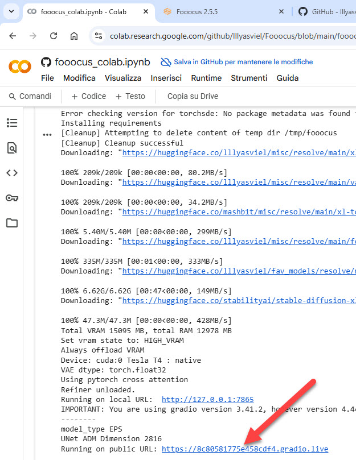Open the table of contents sidebar icon
This screenshot has width=356, height=460.
pos(12,123)
